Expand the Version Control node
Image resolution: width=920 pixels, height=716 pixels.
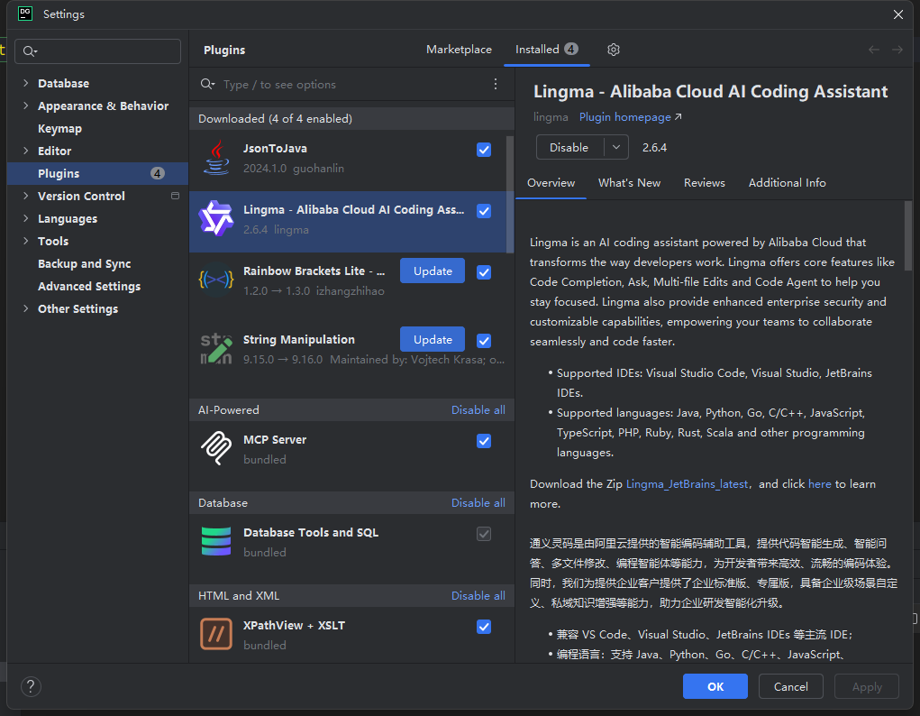26,196
